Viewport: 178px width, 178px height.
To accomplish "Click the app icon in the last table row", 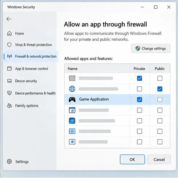I will pos(72,142).
